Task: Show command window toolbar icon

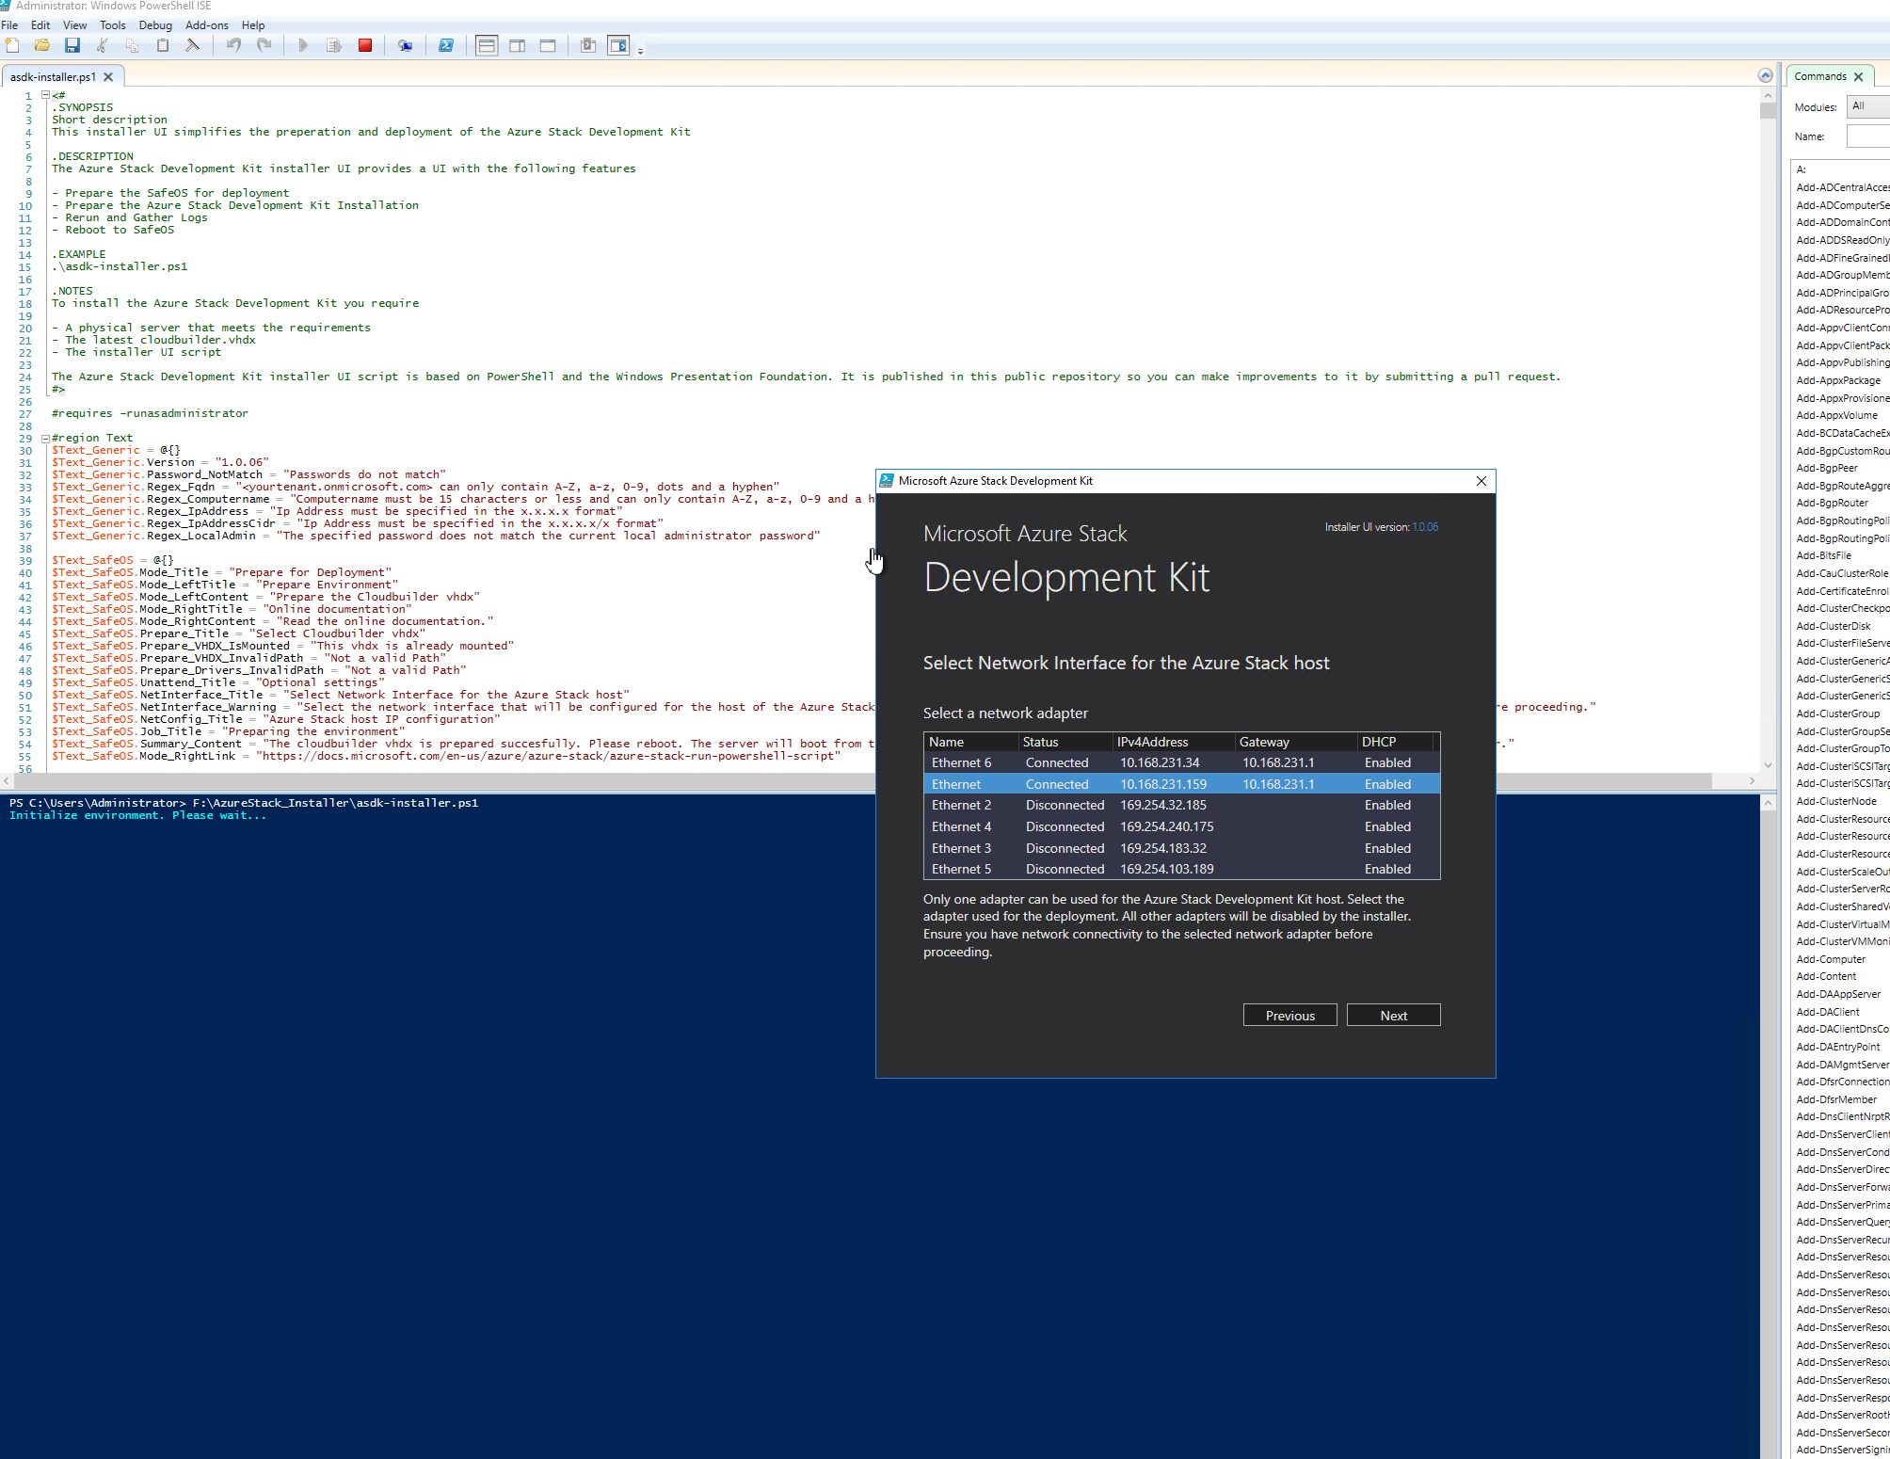Action: 588,45
